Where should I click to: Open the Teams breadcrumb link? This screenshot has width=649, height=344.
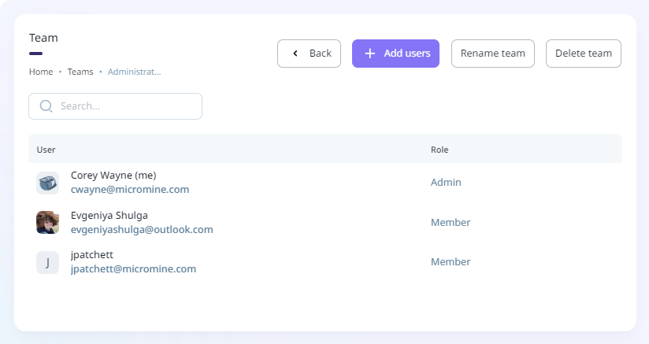(x=80, y=72)
